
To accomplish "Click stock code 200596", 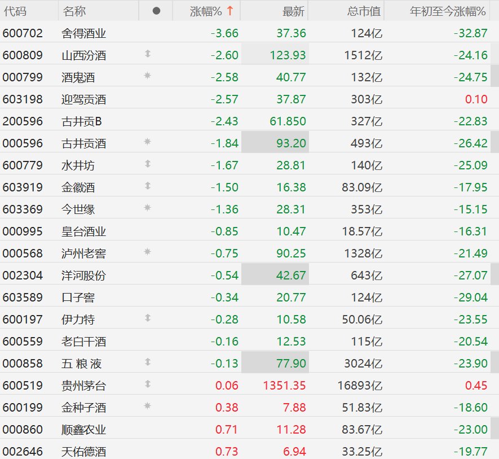I will click(23, 121).
